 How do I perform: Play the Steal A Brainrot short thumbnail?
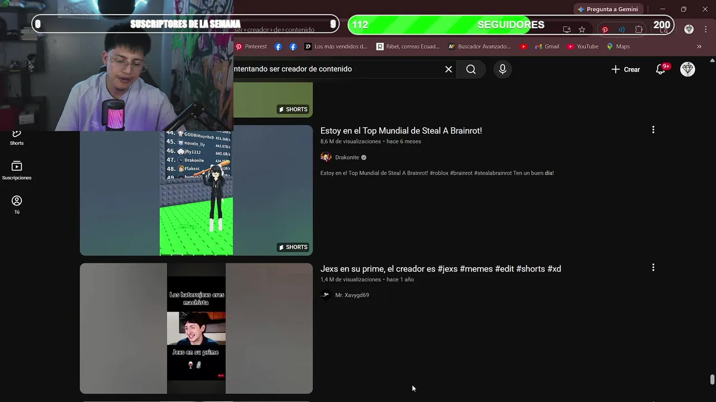pos(196,190)
